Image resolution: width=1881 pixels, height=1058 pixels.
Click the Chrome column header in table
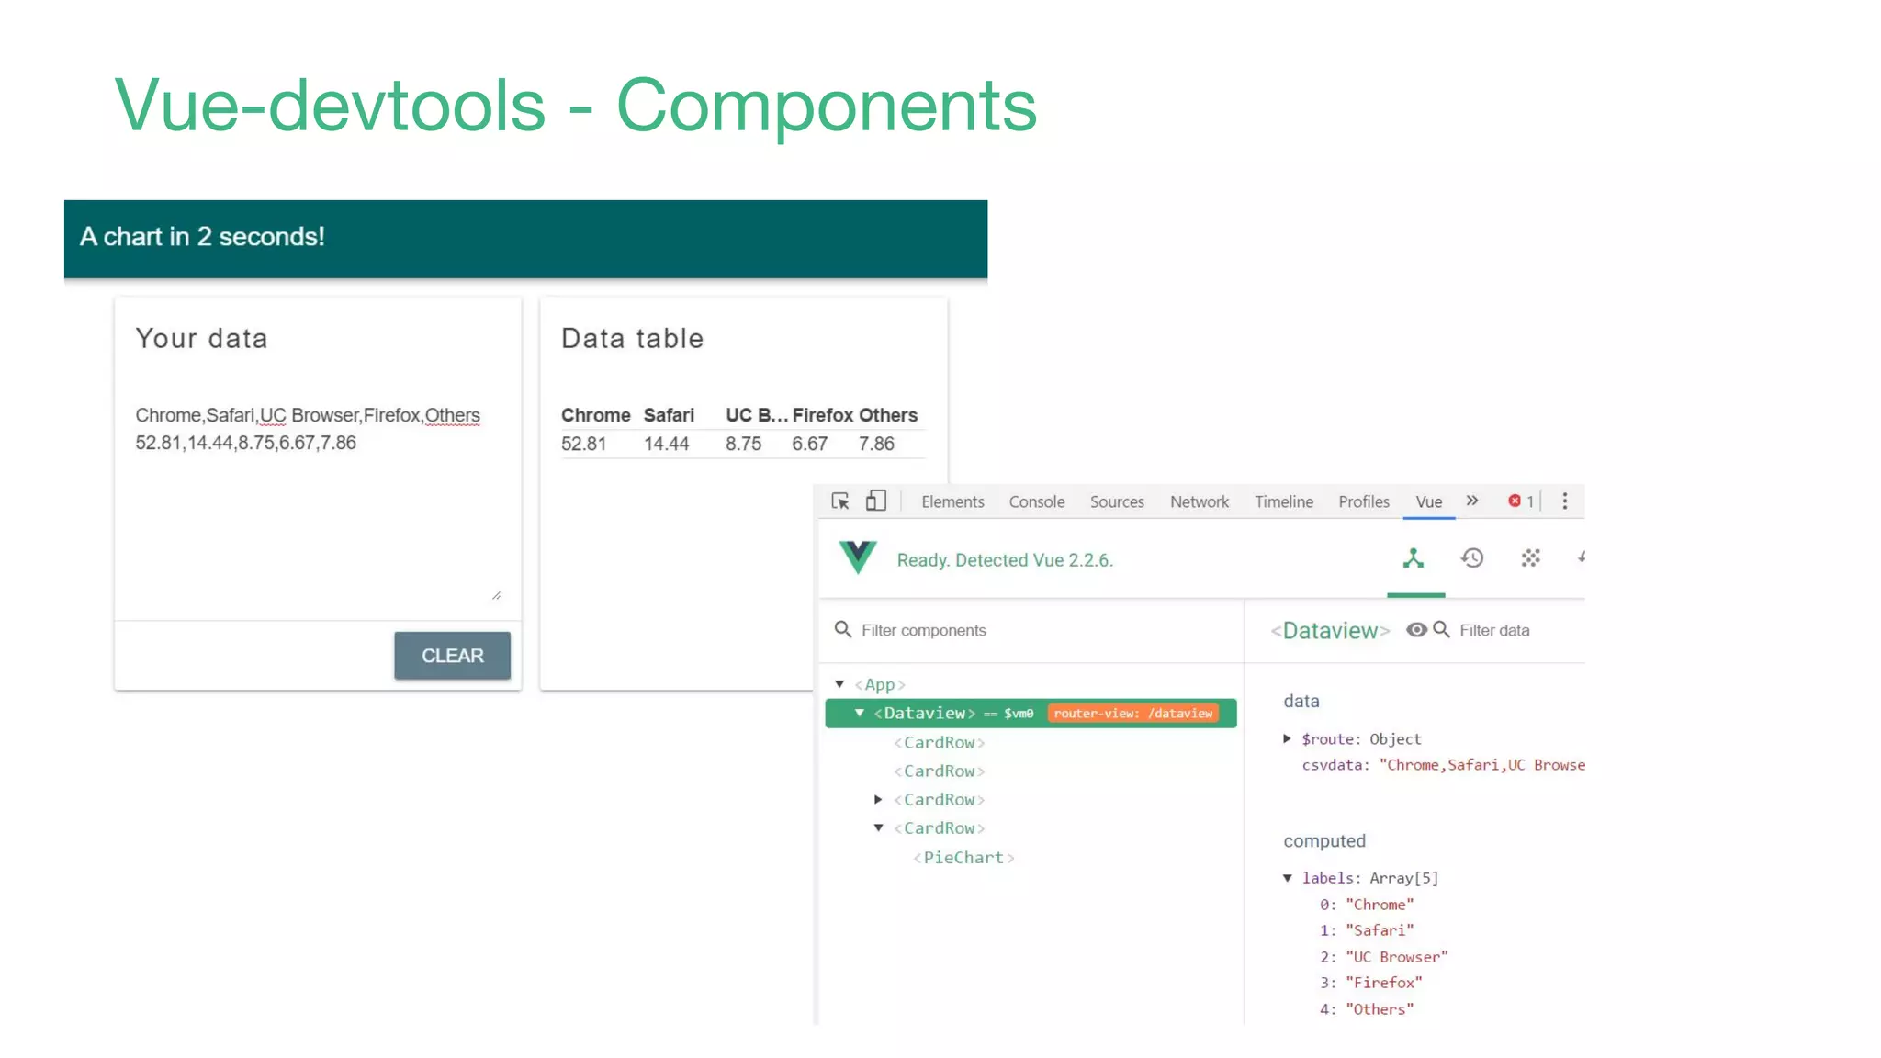click(x=595, y=415)
